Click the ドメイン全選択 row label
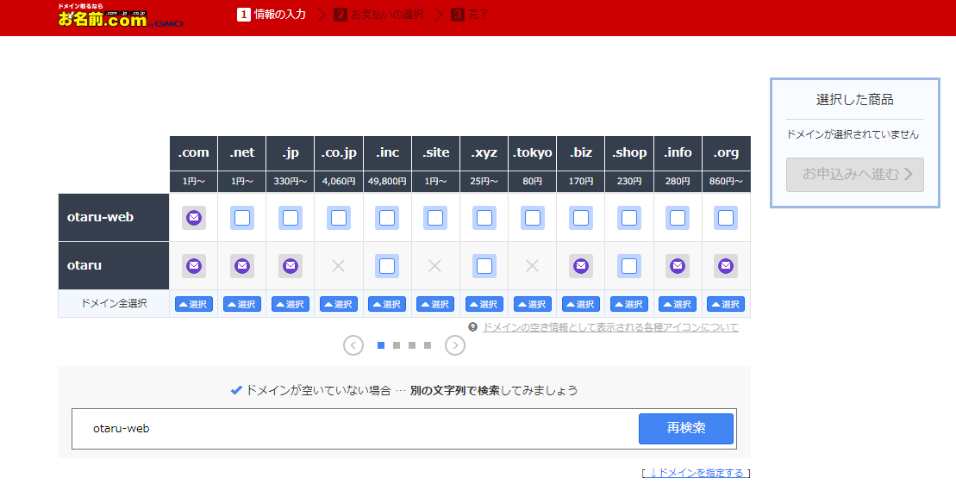 tap(114, 303)
